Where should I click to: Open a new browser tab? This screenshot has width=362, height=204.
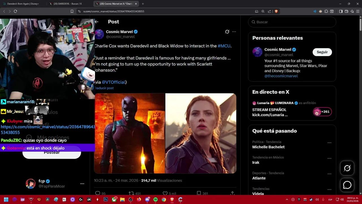143,4
